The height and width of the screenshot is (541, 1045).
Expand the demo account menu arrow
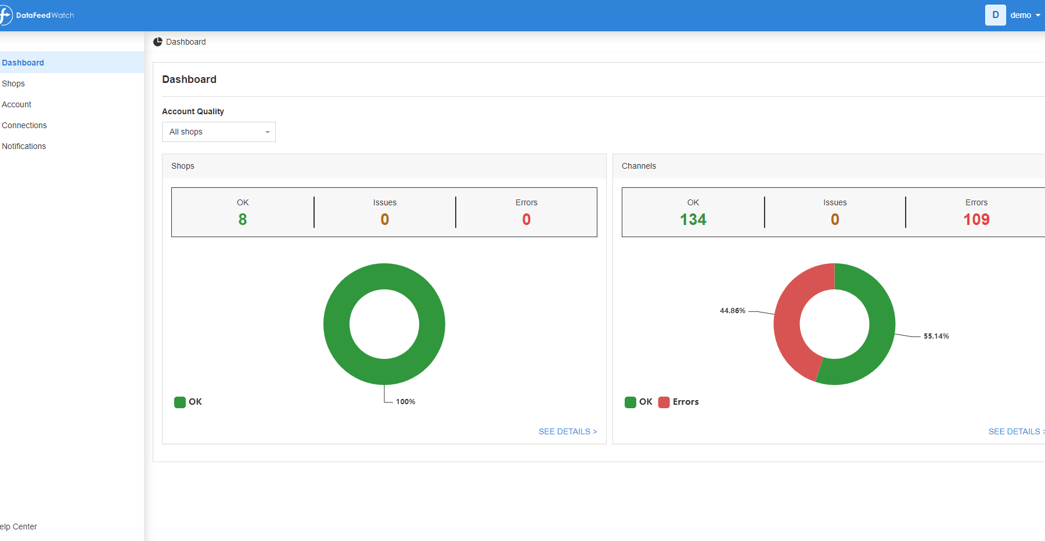(x=1037, y=16)
